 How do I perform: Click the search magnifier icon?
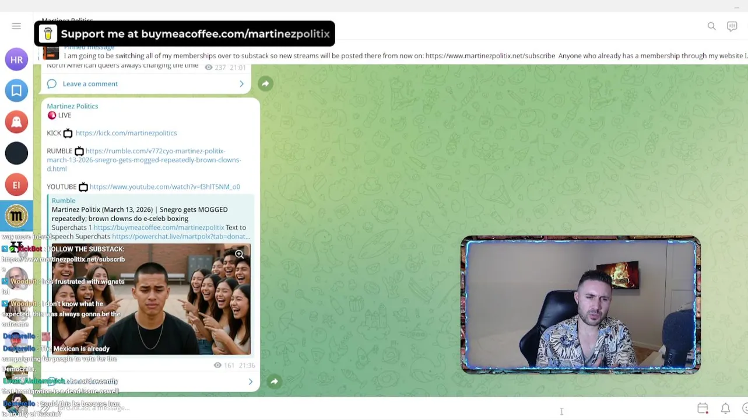[712, 26]
